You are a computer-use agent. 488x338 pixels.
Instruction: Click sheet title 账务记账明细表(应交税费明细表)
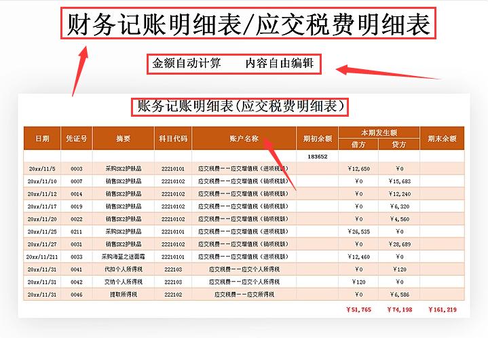point(241,106)
